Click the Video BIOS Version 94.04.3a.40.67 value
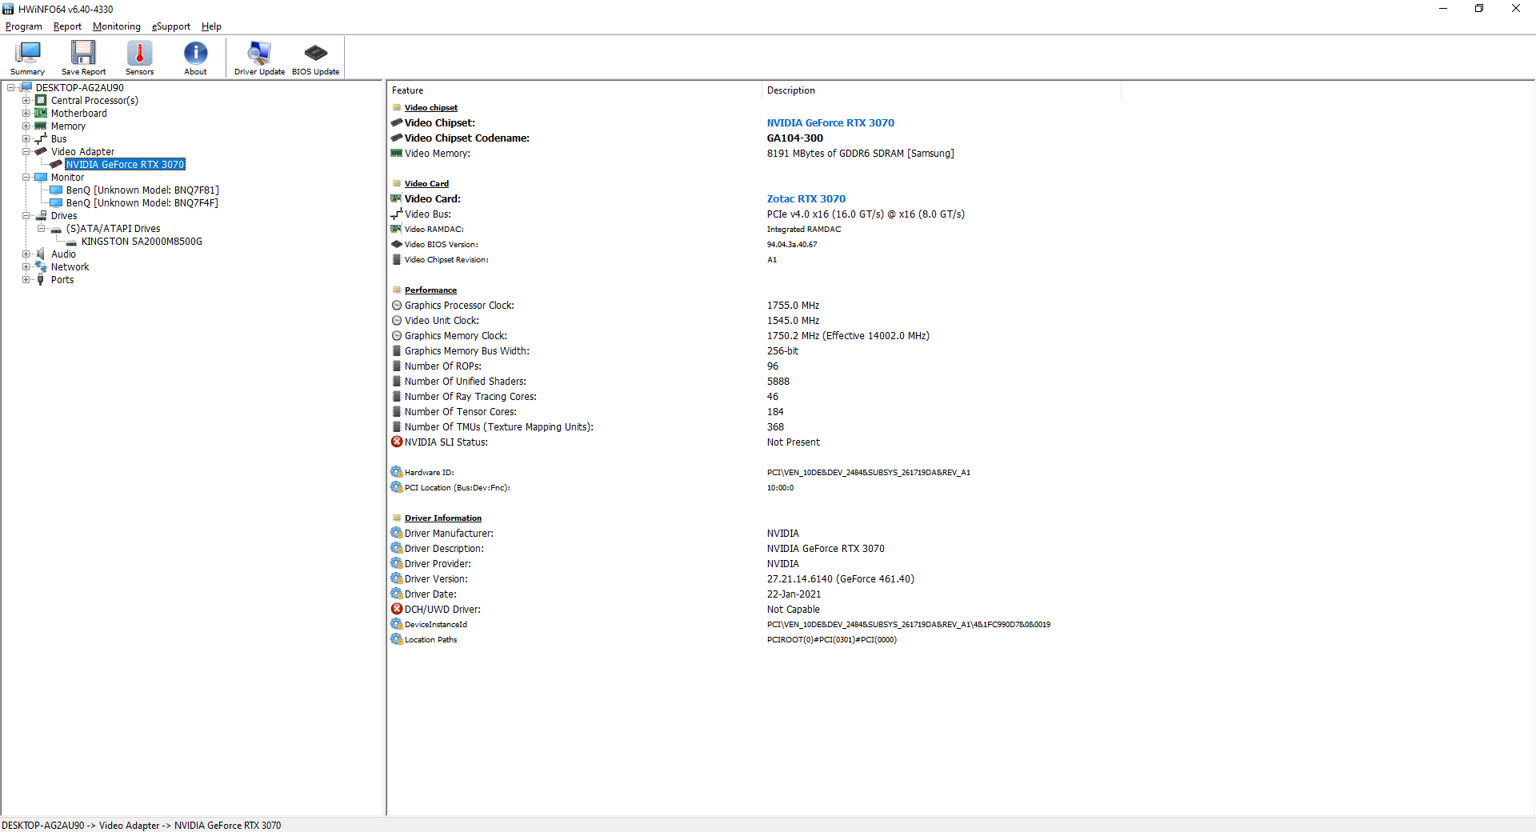The width and height of the screenshot is (1536, 832). pos(792,244)
